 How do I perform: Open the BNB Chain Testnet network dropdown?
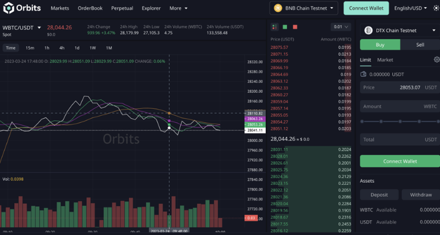tap(303, 8)
